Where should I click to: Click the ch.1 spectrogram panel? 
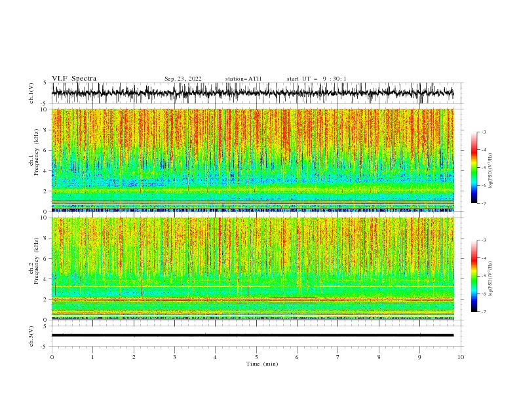point(252,160)
